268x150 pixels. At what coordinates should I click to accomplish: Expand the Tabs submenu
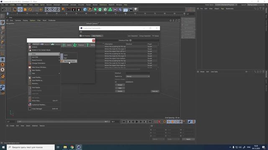(44, 73)
